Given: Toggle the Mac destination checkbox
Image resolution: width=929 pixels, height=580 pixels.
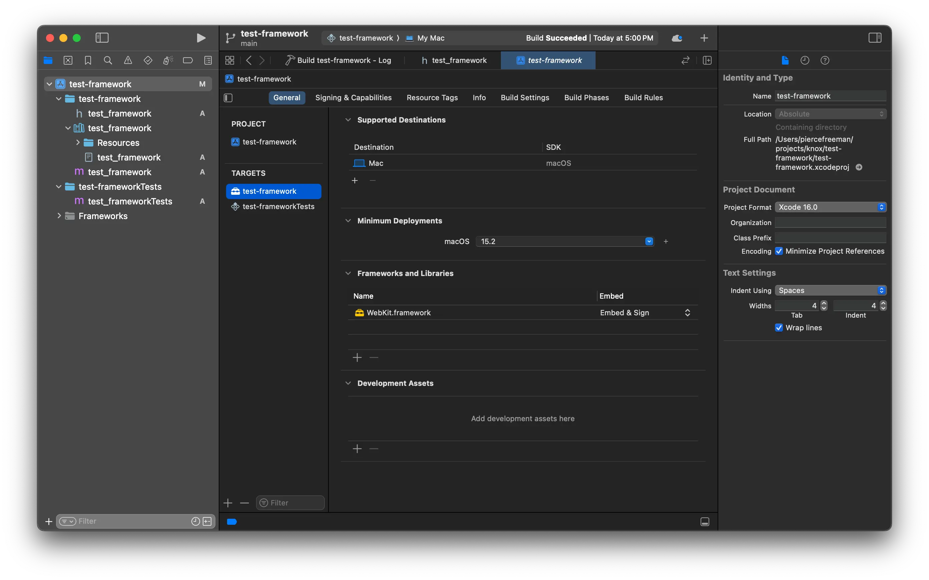Looking at the screenshot, I should (358, 162).
